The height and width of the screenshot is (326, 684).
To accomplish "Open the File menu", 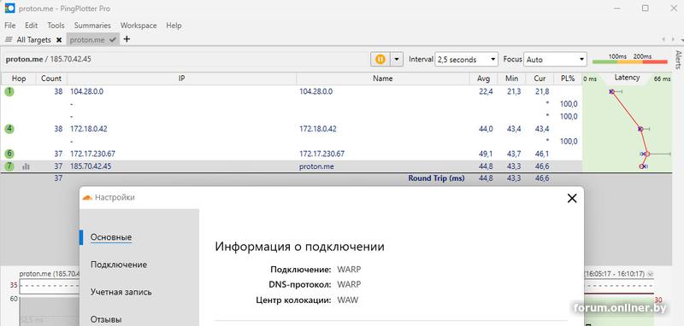I will (9, 26).
